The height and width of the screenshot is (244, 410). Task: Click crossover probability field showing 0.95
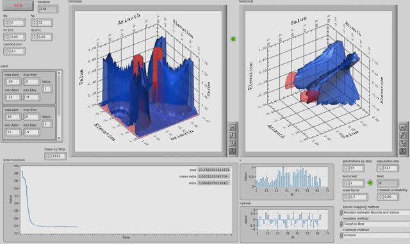pyautogui.click(x=390, y=197)
